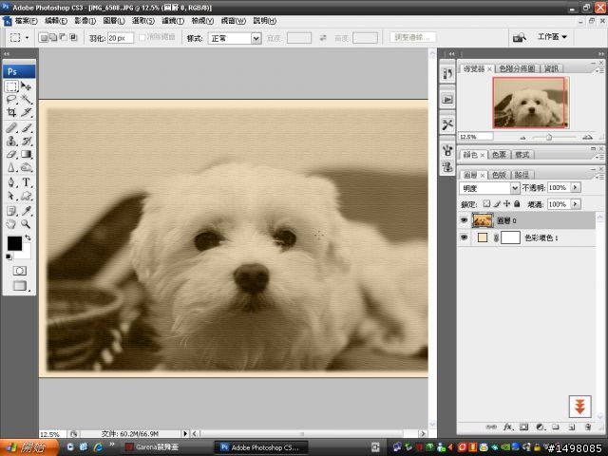Viewport: 608px width, 456px height.
Task: Open the Clone Source dock icon
Action: coord(447,167)
